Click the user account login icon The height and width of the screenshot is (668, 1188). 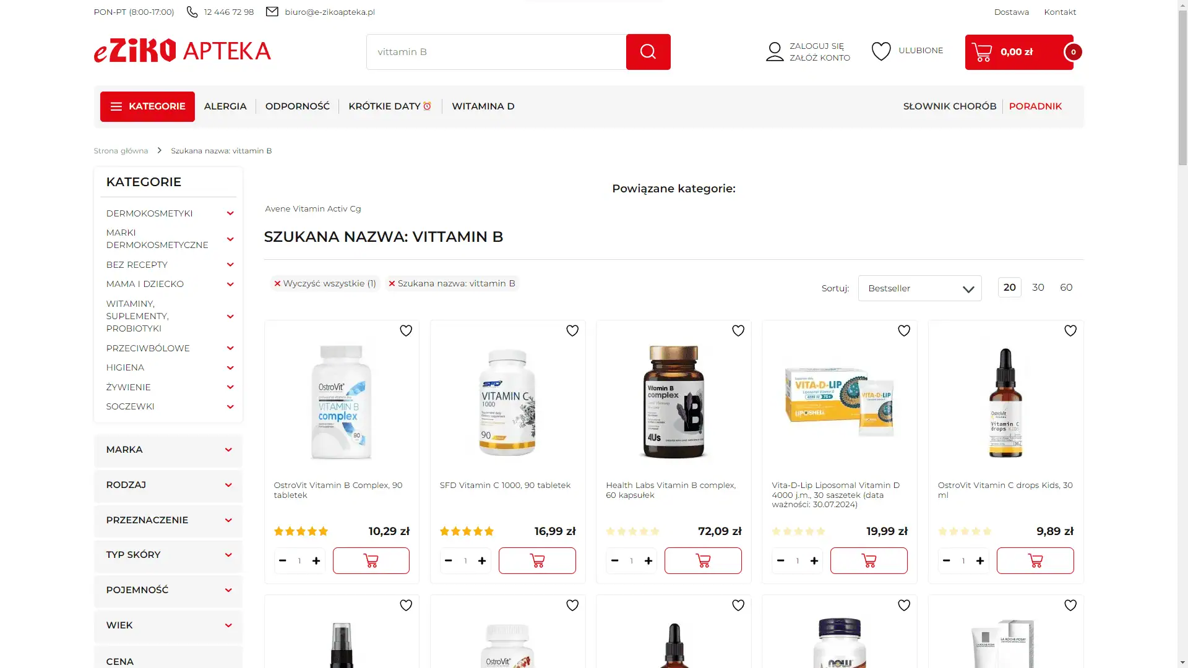click(x=775, y=51)
